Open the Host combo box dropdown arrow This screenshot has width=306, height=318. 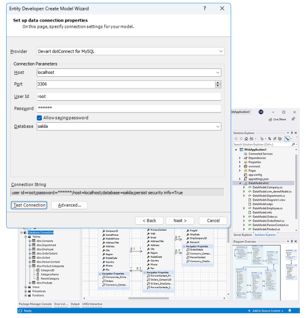[x=217, y=72]
